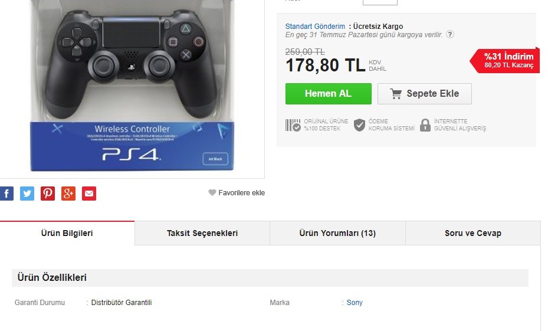Click the %31 İndirim discount badge
This screenshot has height=331, width=548.
click(x=505, y=60)
